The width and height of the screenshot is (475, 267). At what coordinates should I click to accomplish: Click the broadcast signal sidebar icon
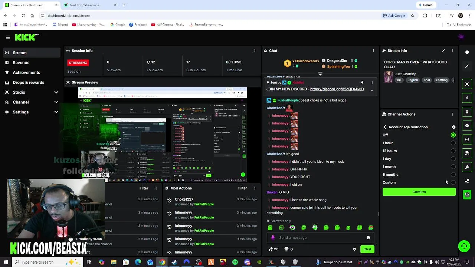pos(467,139)
